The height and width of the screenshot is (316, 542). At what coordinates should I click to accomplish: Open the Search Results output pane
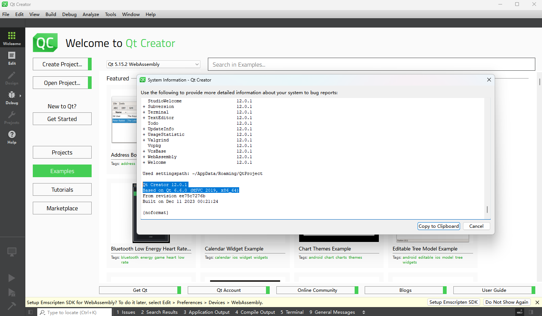159,312
